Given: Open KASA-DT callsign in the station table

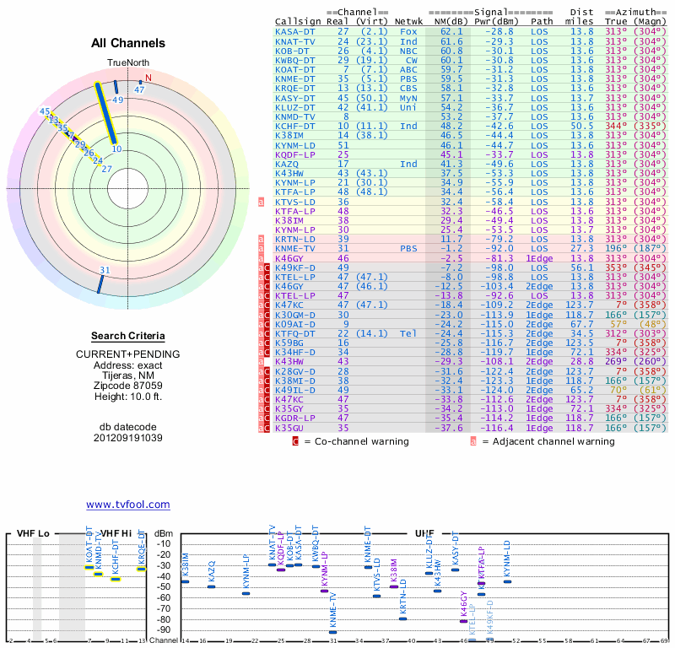Looking at the screenshot, I should [x=294, y=31].
